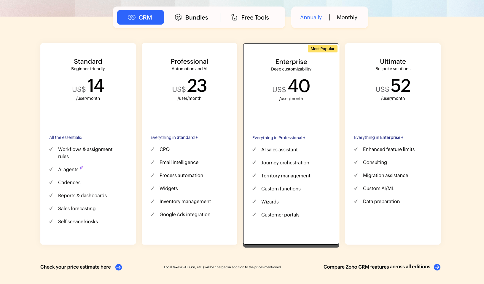The image size is (484, 284).
Task: Click the 'Consulting' feature
Action: tap(375, 162)
